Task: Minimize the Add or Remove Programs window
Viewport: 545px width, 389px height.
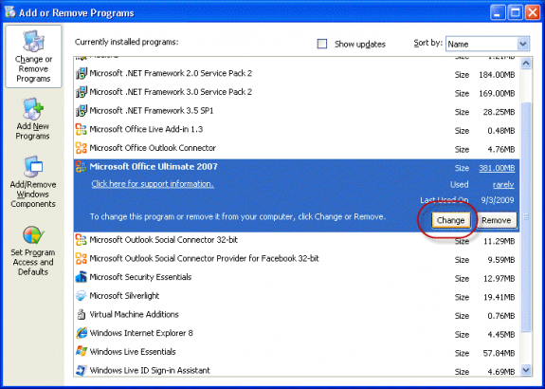Action: coord(498,12)
